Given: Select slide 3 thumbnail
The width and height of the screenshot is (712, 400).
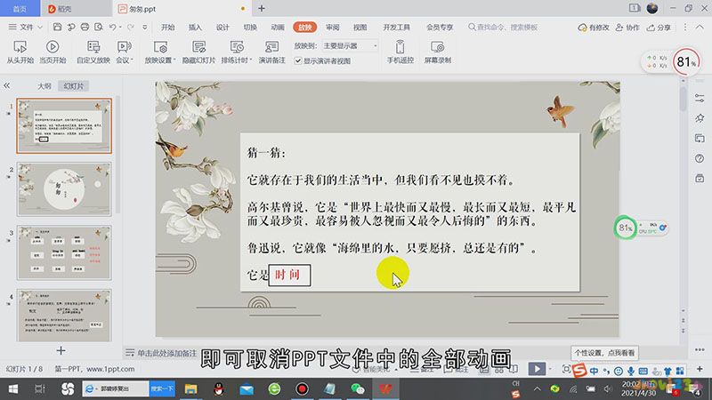Looking at the screenshot, I should click(x=64, y=252).
